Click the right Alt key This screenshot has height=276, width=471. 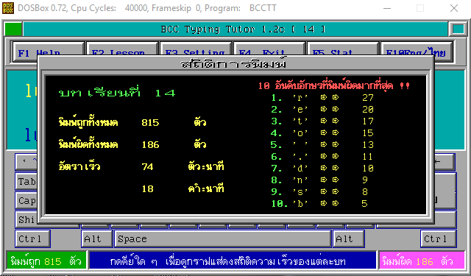pos(348,238)
